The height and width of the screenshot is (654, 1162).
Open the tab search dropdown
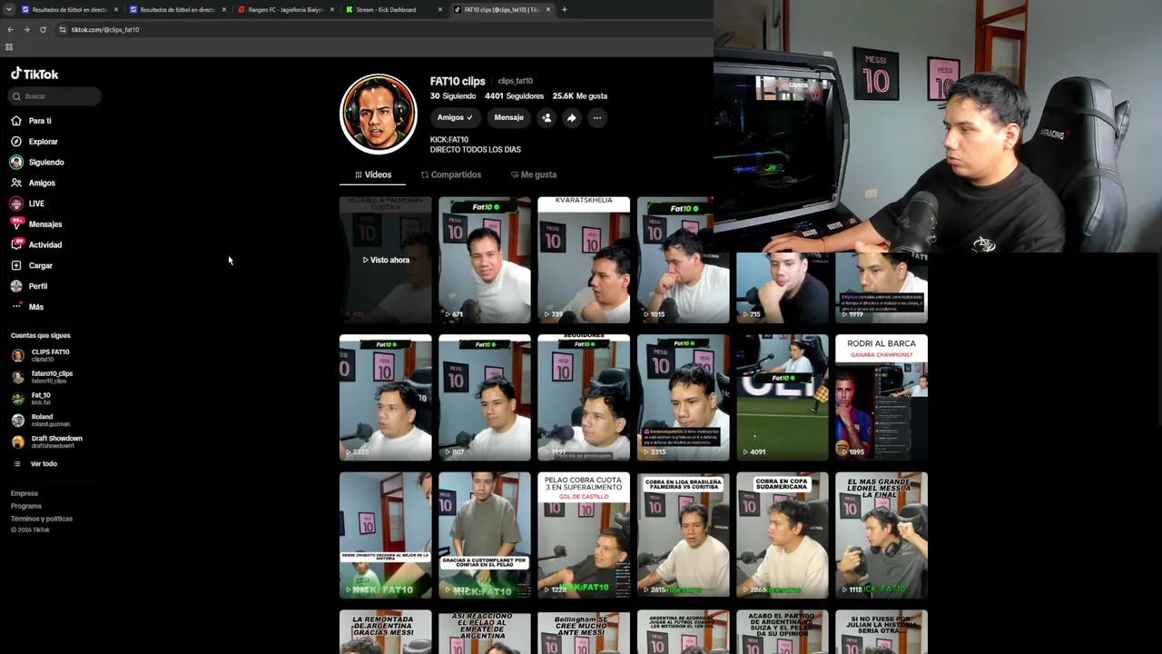click(7, 10)
